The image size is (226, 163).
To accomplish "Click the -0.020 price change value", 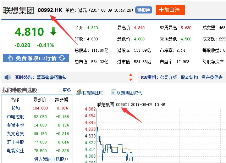I will click(22, 45).
